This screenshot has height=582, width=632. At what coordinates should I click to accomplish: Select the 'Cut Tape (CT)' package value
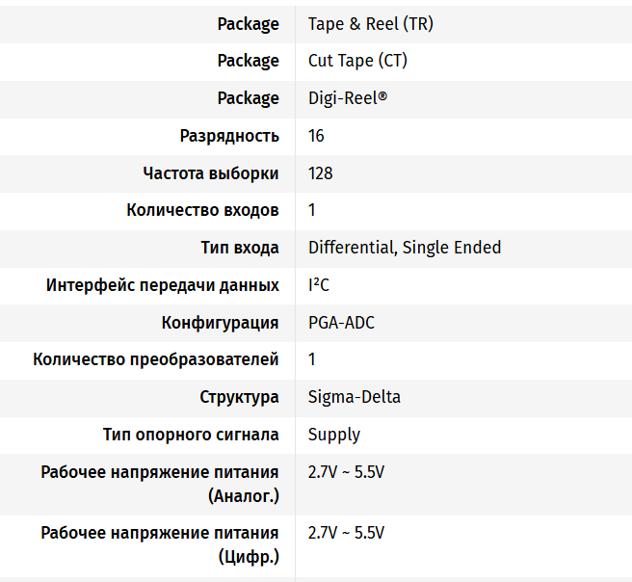point(357,61)
